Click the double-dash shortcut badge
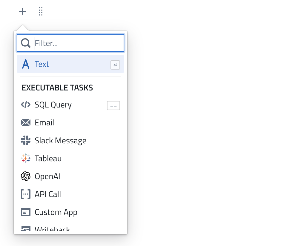The image size is (304, 246). [113, 106]
